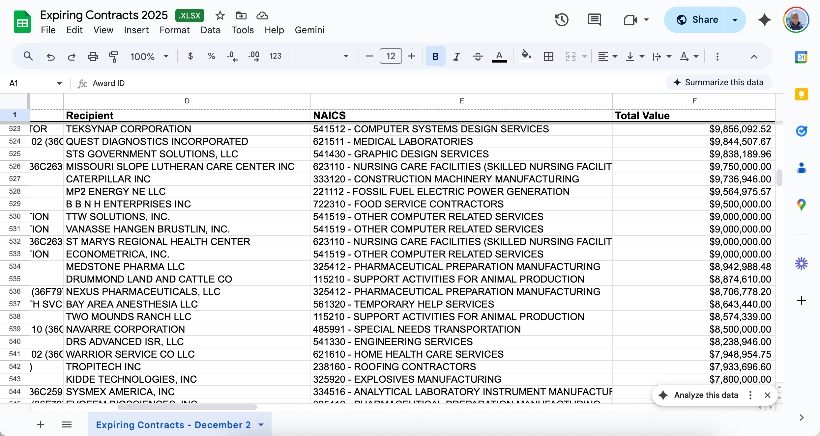
Task: Star this spreadsheet document
Action: (x=220, y=15)
